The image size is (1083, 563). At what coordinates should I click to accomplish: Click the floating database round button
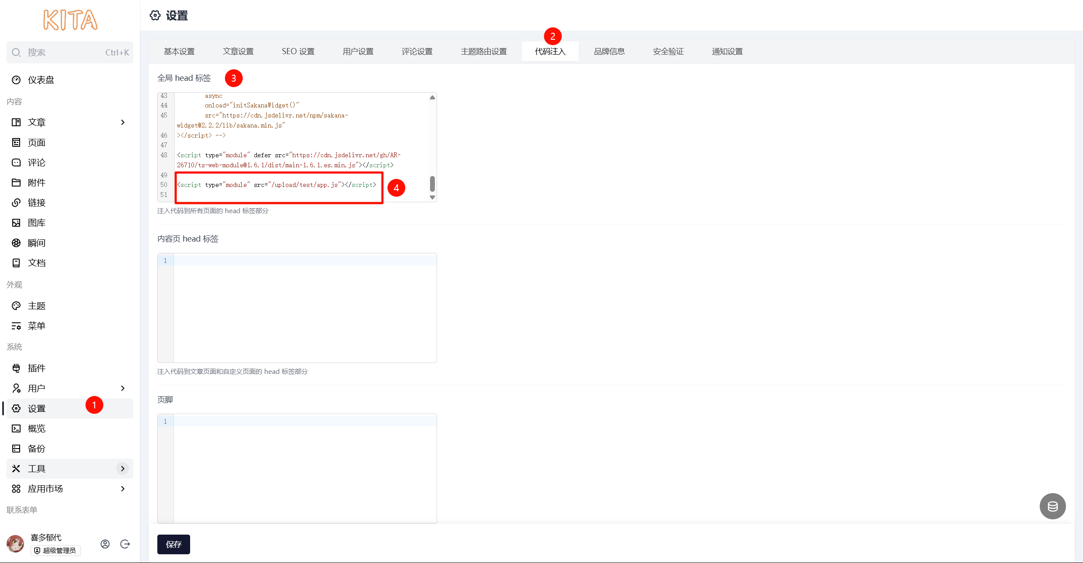[x=1052, y=506]
